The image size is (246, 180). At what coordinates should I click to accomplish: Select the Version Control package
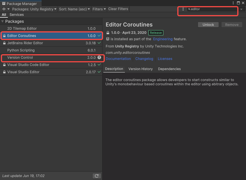pyautogui.click(x=51, y=57)
